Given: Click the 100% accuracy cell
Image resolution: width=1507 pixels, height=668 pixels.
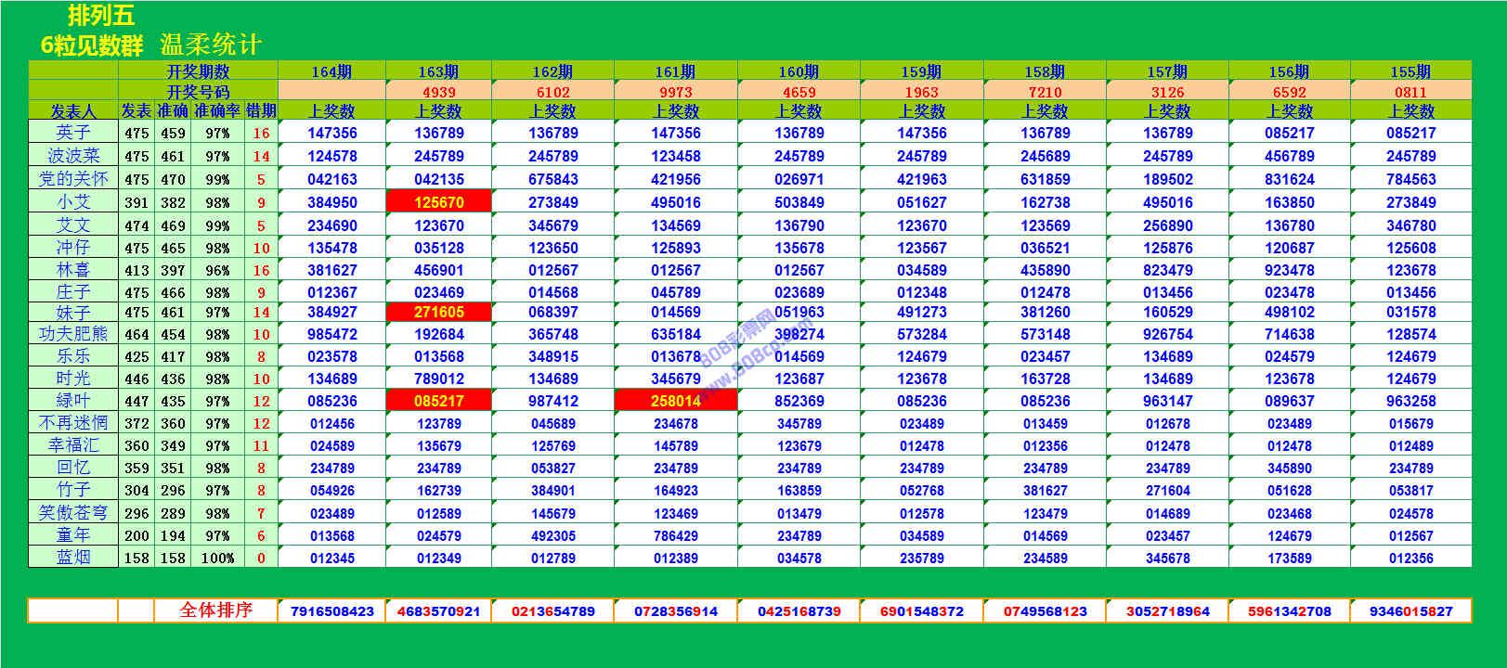Looking at the screenshot, I should (217, 559).
